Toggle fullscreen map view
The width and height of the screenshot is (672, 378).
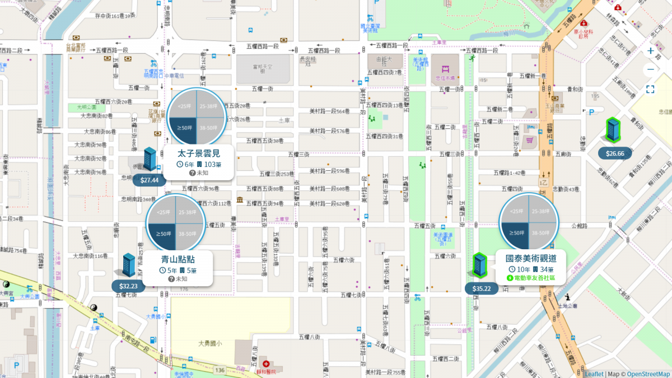pos(650,89)
